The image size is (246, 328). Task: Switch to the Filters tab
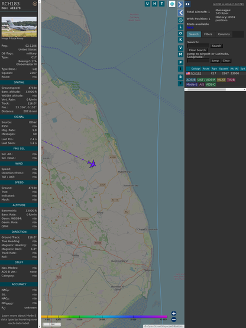208,34
